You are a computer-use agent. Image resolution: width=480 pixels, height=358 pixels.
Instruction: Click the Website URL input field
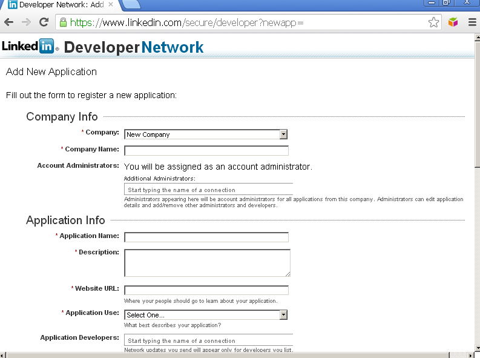click(206, 290)
